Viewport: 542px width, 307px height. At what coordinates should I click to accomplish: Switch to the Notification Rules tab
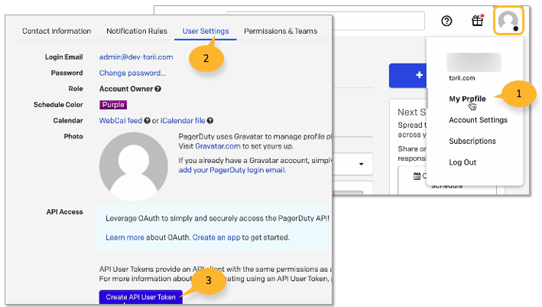click(137, 31)
